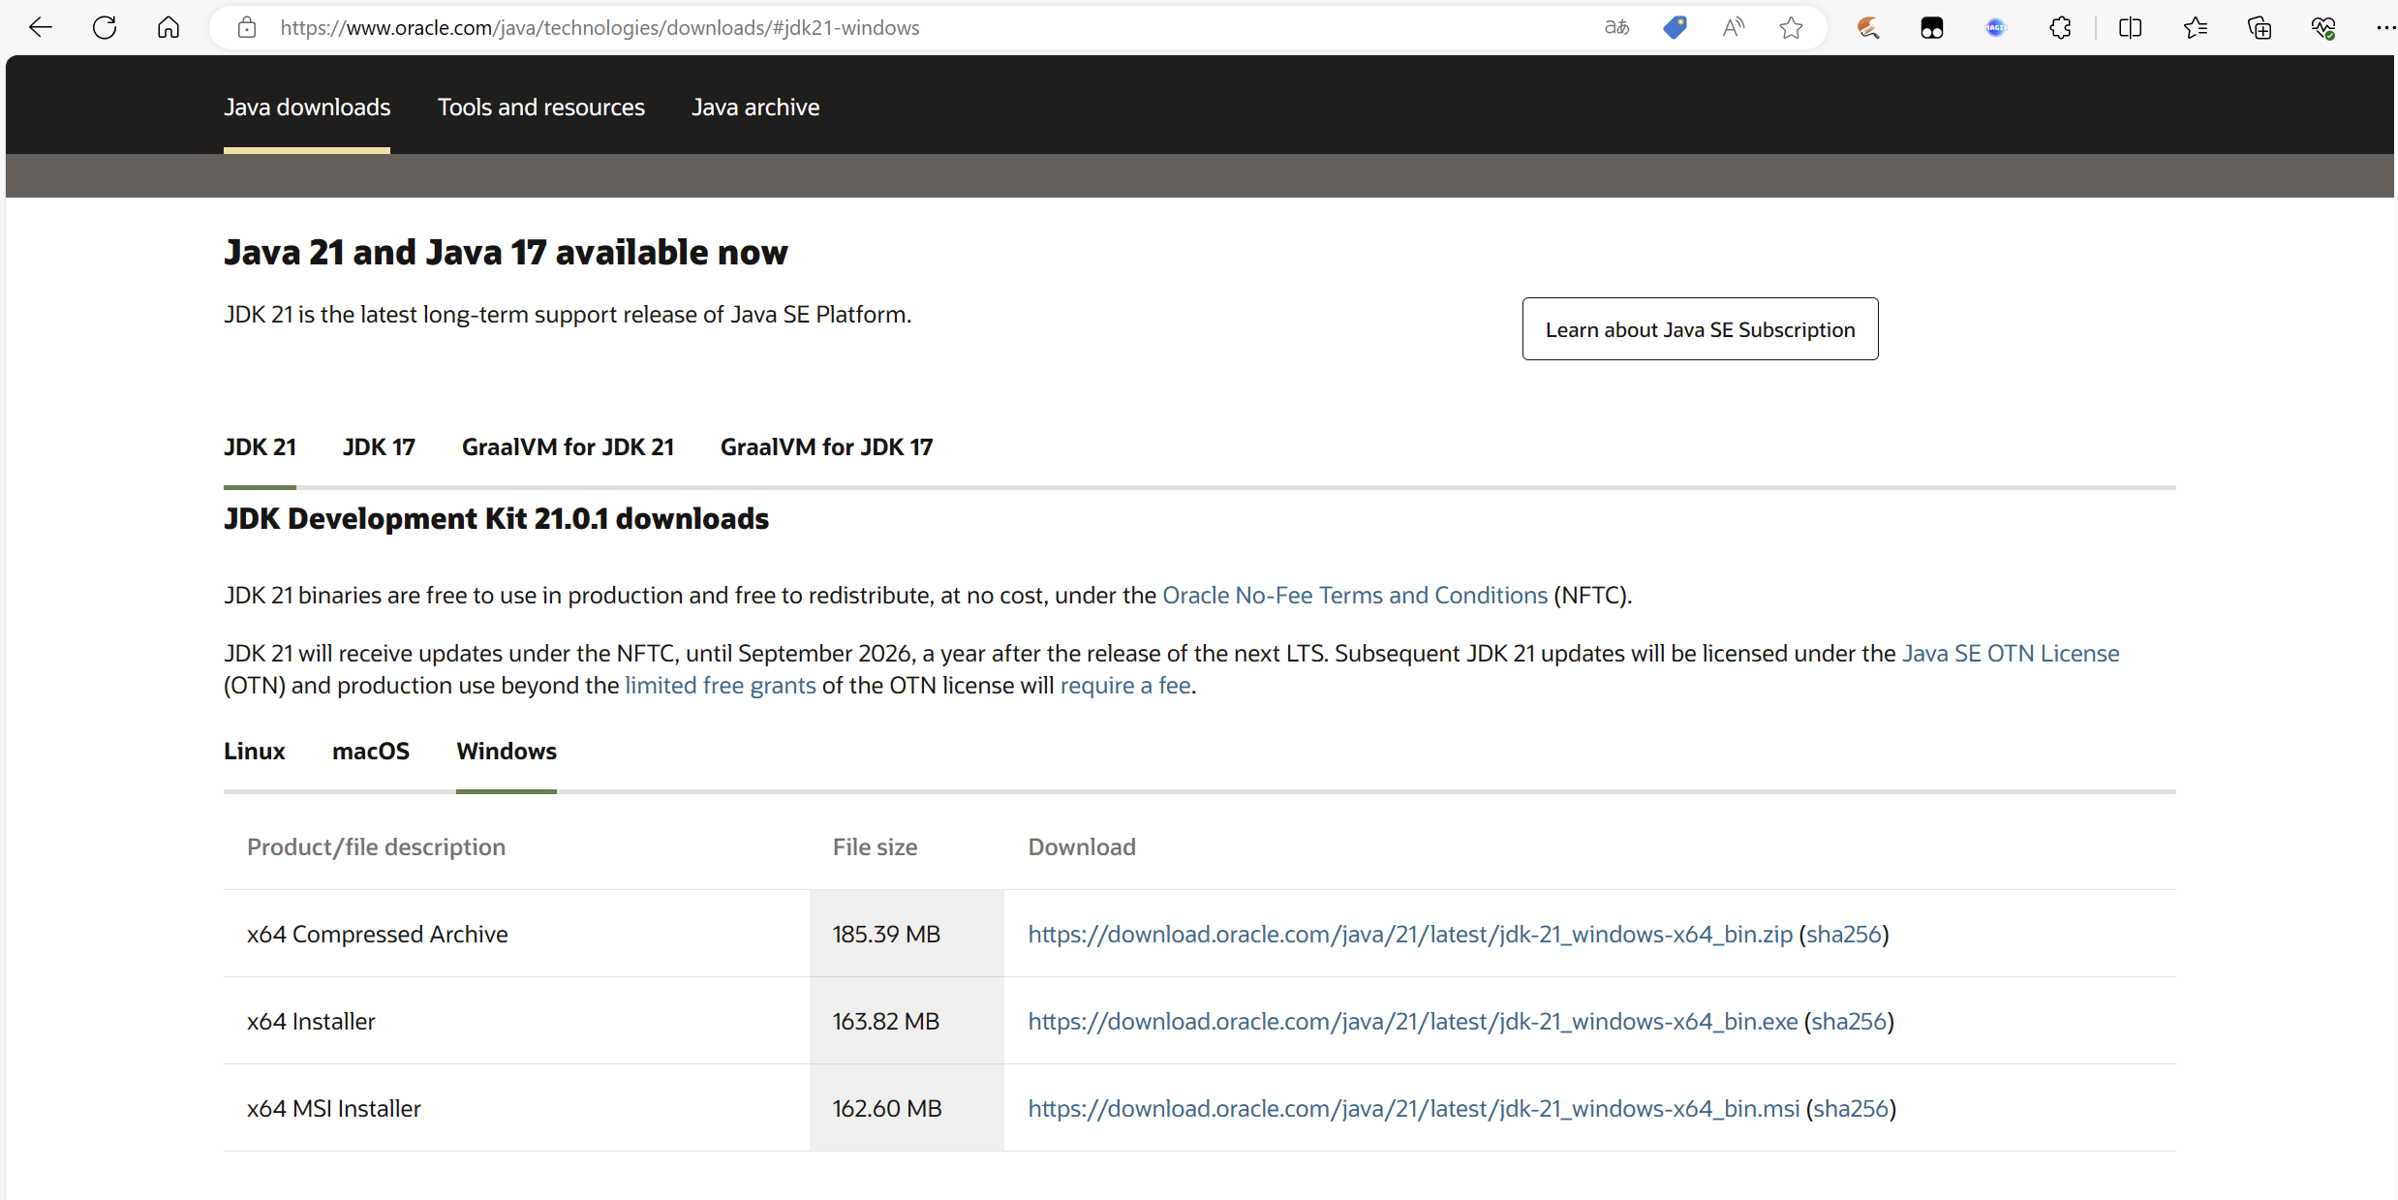Add page to favorites with star icon
The height and width of the screenshot is (1200, 2398).
pos(1791,27)
